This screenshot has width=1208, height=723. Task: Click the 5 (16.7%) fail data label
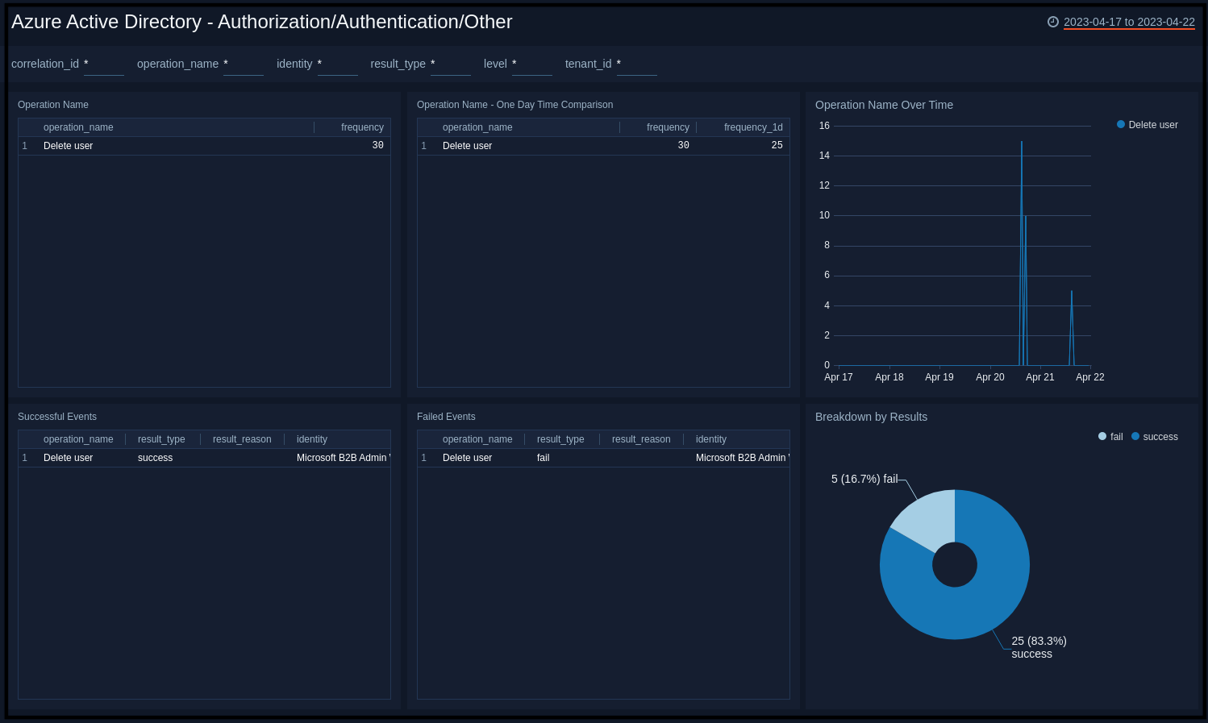point(864,479)
